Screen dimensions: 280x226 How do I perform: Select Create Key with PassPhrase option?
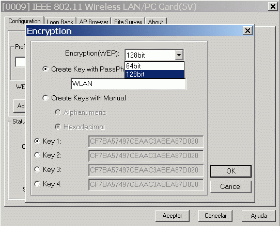click(x=45, y=69)
